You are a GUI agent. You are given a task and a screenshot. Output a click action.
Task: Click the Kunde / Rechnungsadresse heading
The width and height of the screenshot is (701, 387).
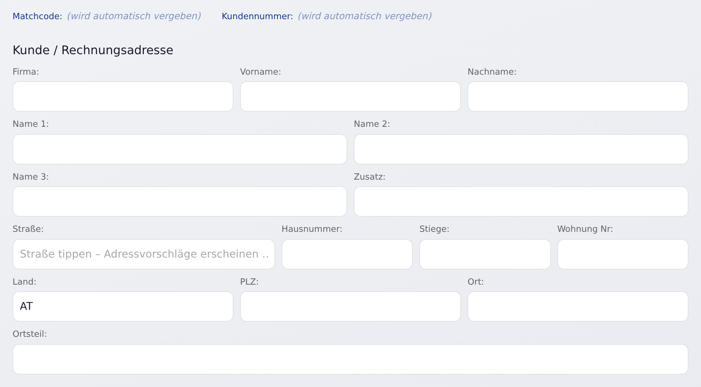[x=93, y=50]
